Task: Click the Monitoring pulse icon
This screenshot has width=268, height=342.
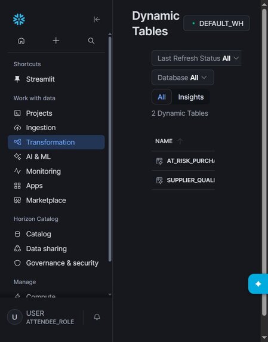Action: 17,171
